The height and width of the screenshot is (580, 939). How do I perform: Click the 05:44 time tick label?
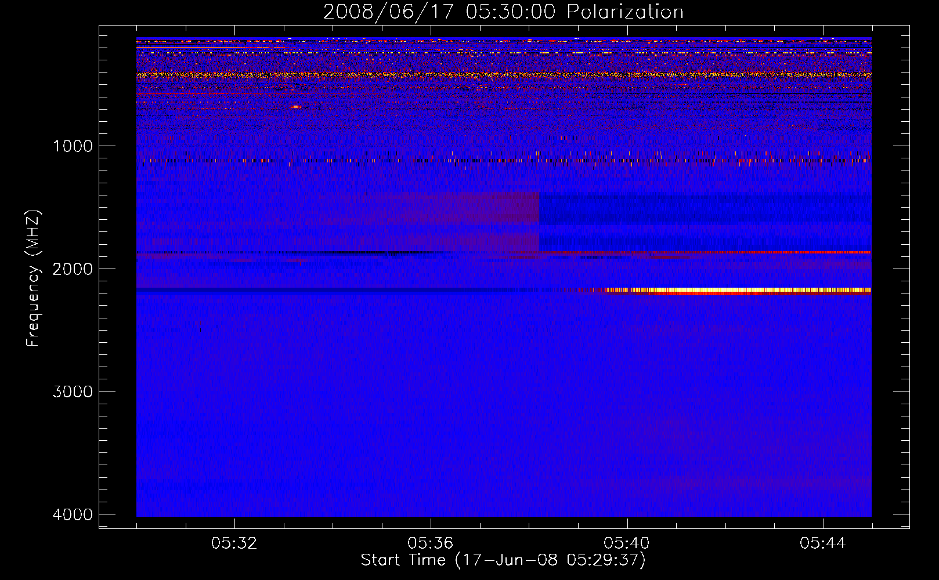[x=823, y=543]
